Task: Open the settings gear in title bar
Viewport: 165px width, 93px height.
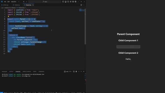Action: click(x=76, y=2)
